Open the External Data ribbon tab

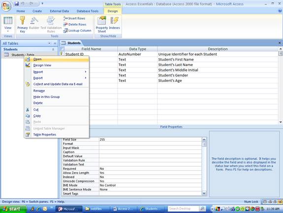click(x=60, y=11)
